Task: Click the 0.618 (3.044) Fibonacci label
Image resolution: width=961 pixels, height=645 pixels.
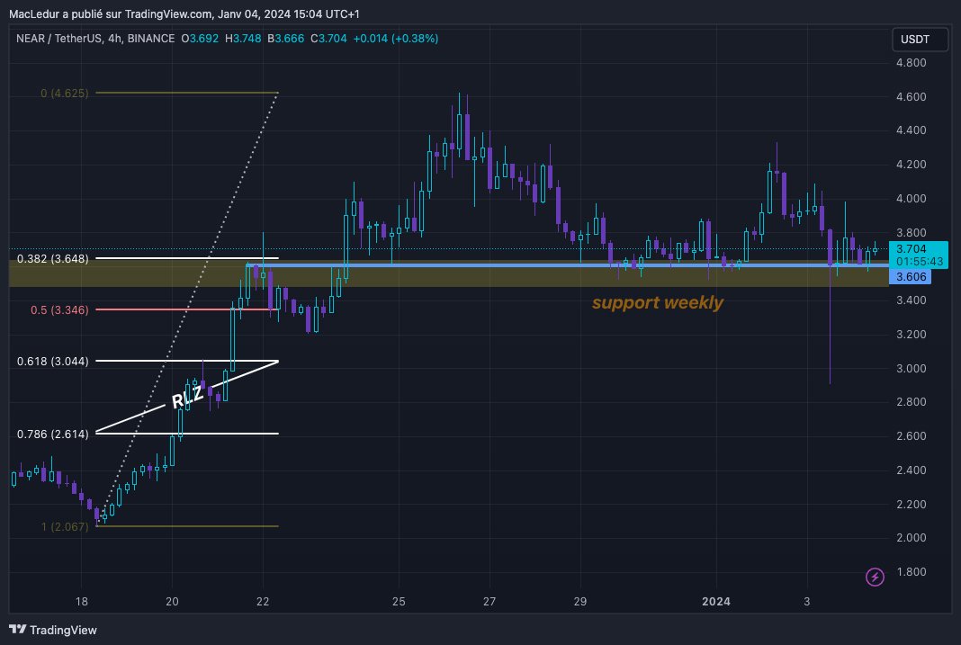Action: pos(53,362)
